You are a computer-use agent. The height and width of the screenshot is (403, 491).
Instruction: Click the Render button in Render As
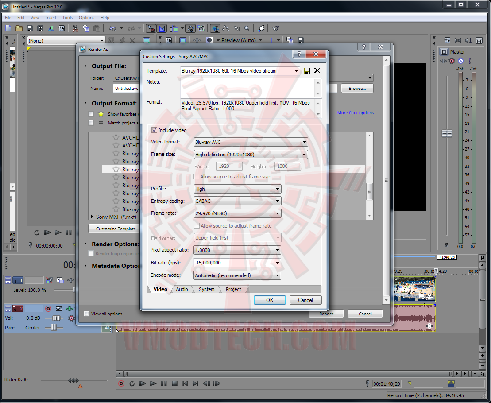pos(326,314)
